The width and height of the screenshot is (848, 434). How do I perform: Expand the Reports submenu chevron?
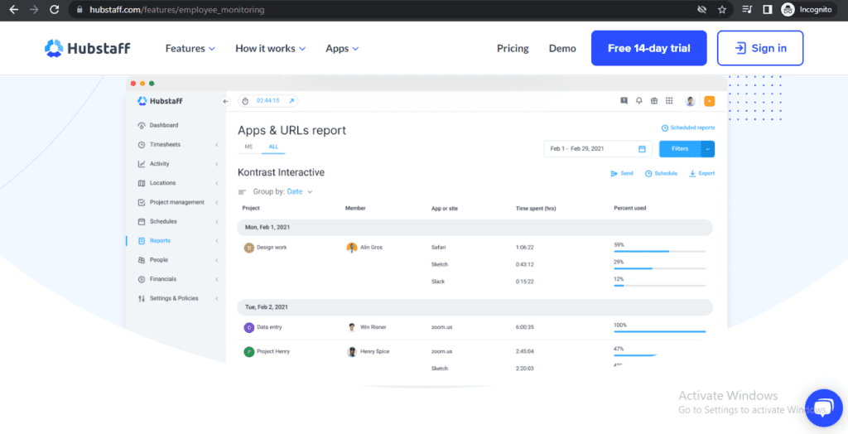point(216,241)
